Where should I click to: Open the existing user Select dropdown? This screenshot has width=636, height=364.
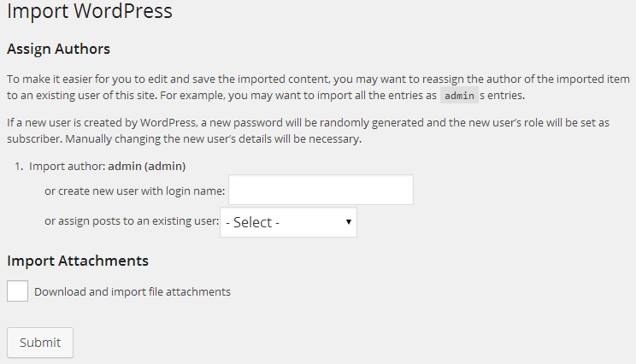(287, 222)
